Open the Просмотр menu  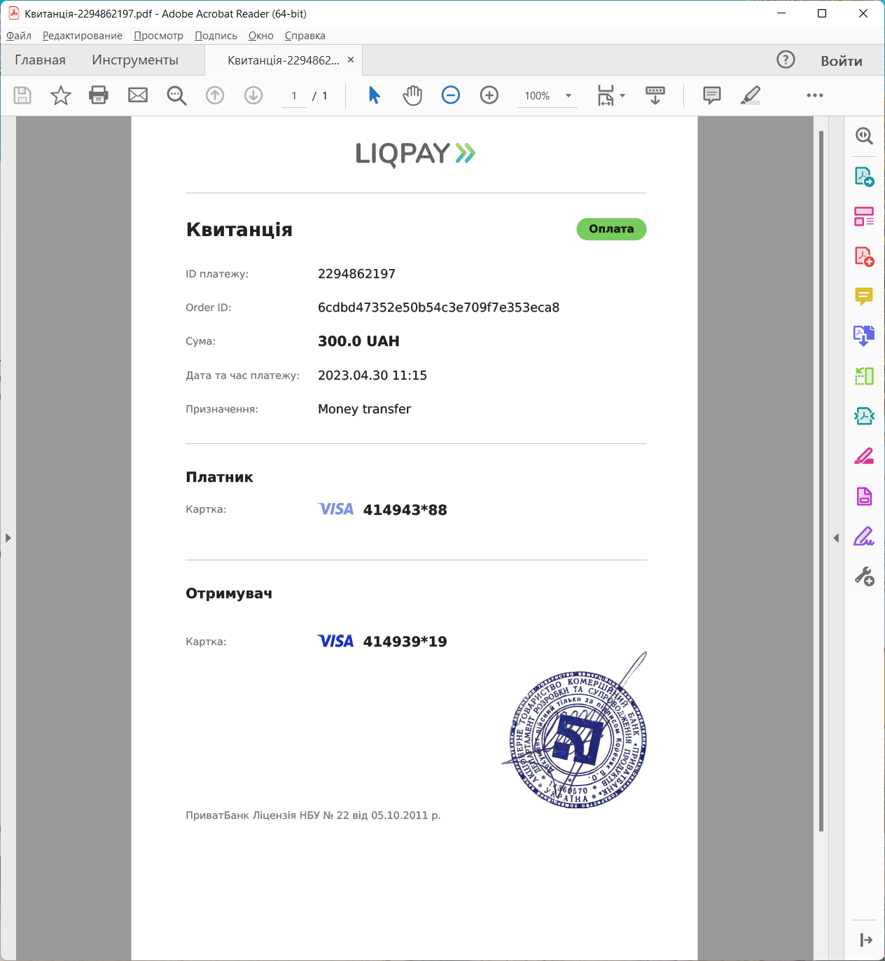(x=159, y=36)
